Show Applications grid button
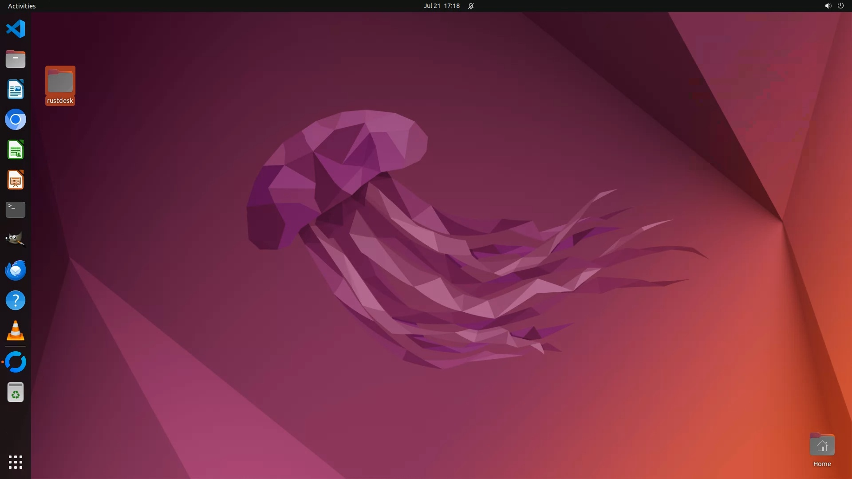Image resolution: width=852 pixels, height=479 pixels. [16, 462]
